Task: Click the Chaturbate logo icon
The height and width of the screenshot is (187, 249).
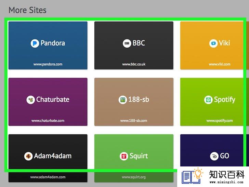Action: (x=31, y=100)
